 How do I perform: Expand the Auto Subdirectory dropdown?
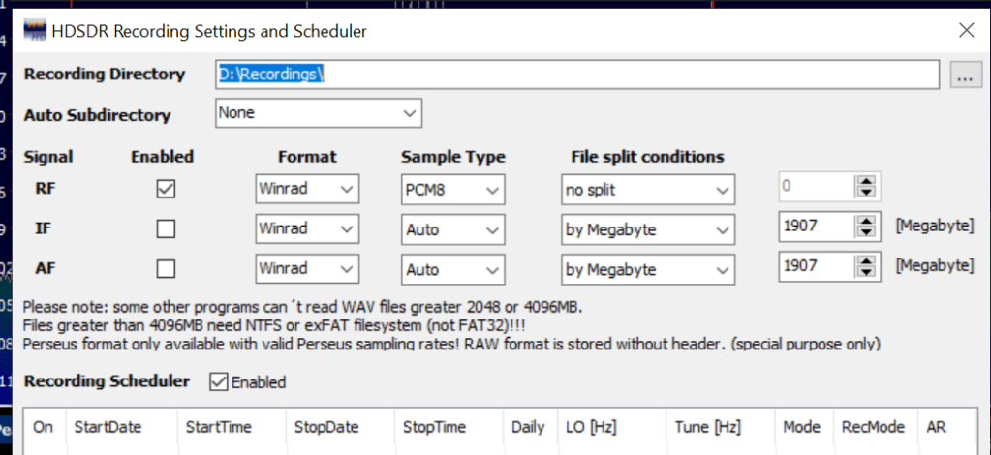click(319, 114)
